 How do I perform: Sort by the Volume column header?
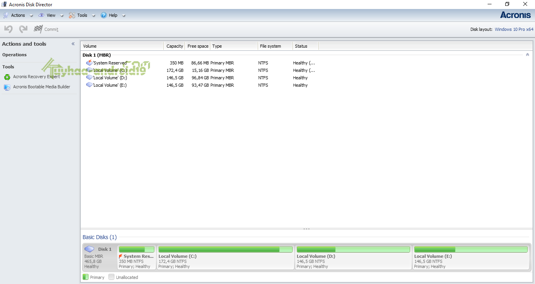point(122,46)
